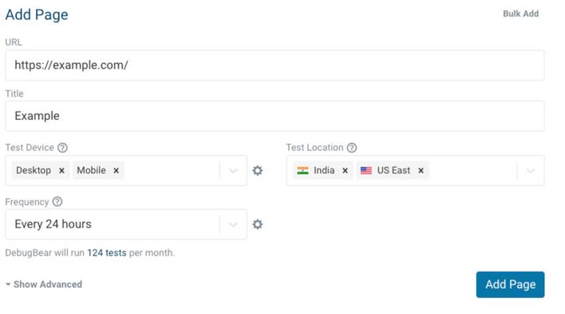This screenshot has width=565, height=314.
Task: Click the Add Page button
Action: (x=510, y=284)
